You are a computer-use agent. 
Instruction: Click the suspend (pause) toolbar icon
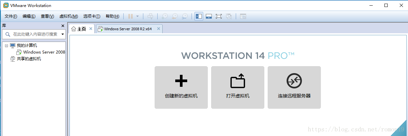130,16
